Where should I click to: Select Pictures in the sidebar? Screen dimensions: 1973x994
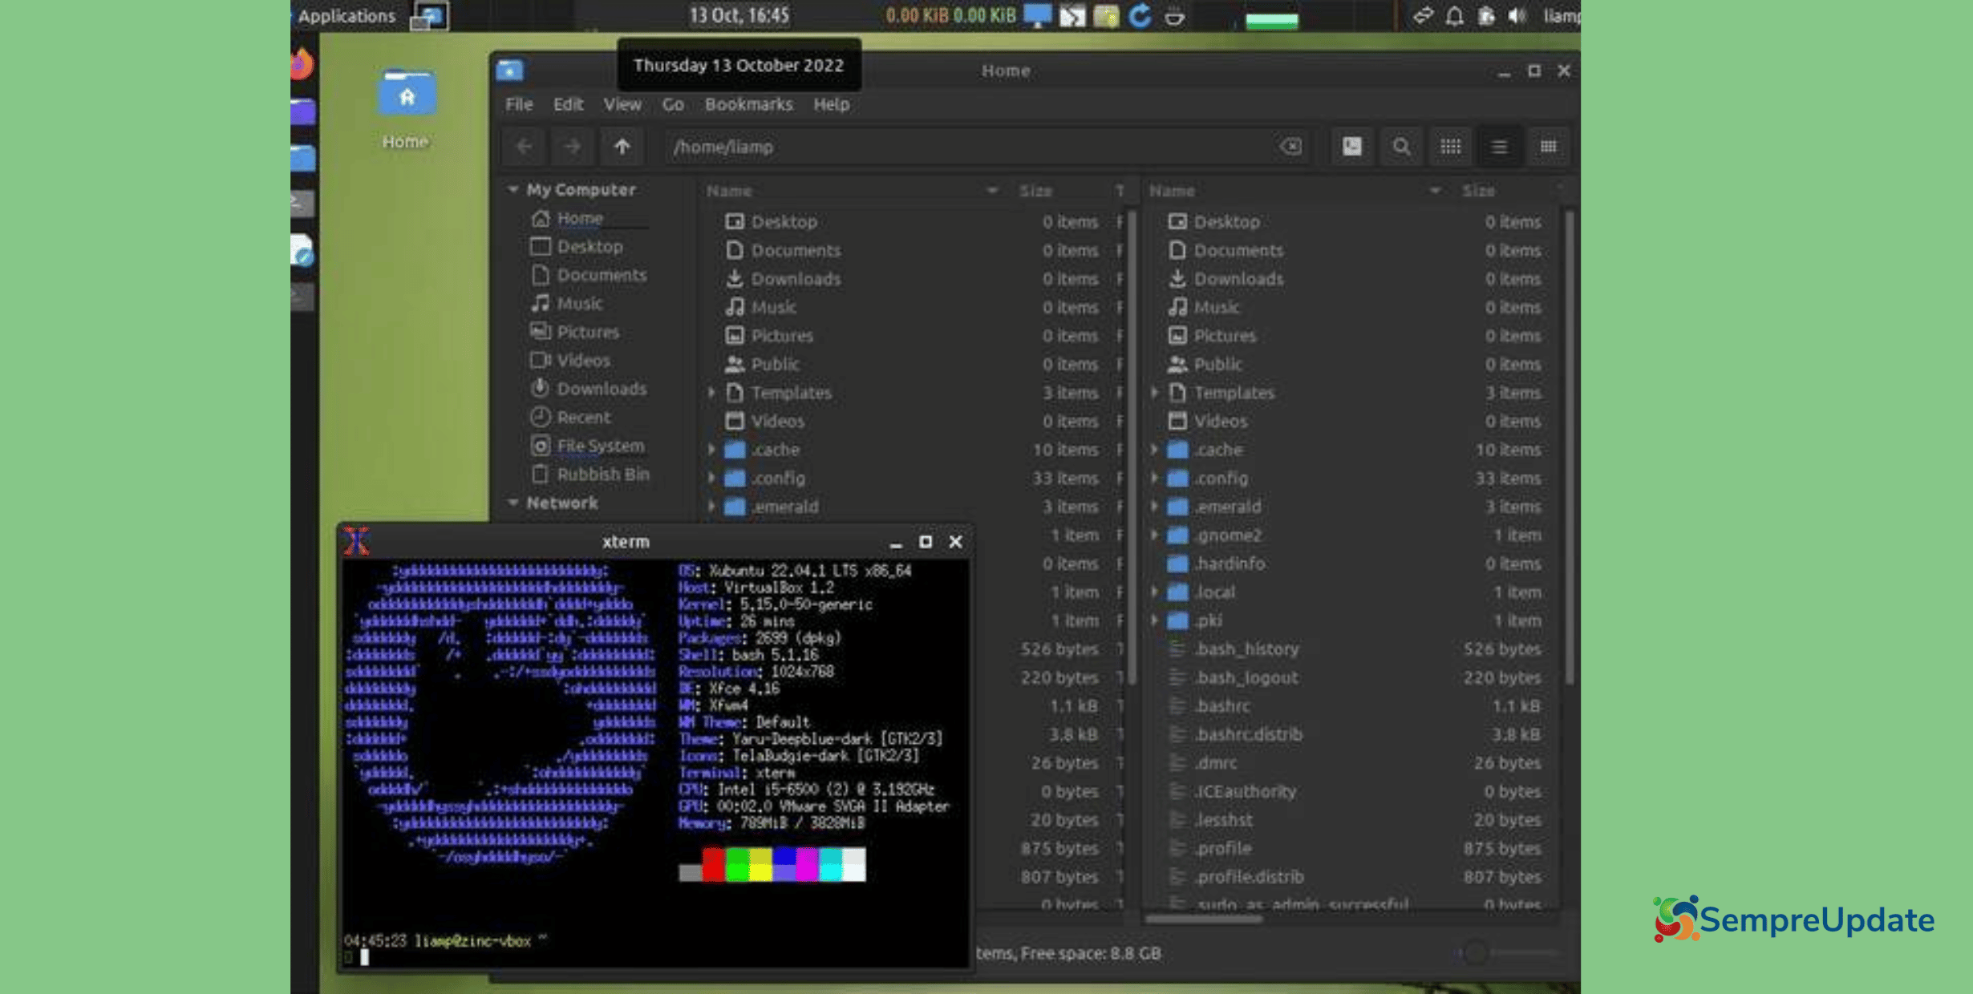[574, 332]
